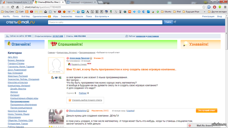The image size is (228, 128).
Task: Open Почта in the top navigation
Action: point(16,17)
